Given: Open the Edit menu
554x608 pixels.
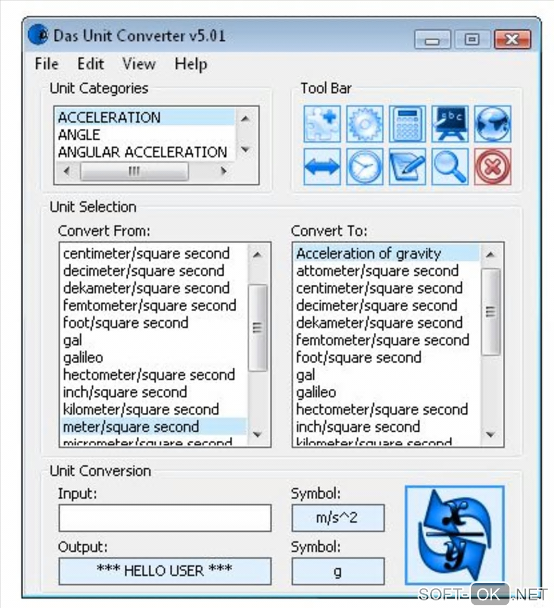Looking at the screenshot, I should point(91,64).
